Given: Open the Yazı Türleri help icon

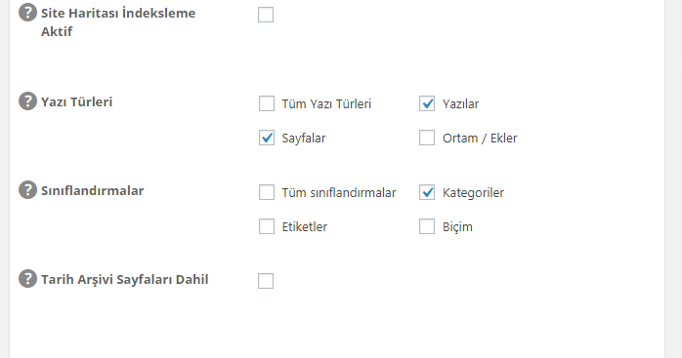Looking at the screenshot, I should (27, 101).
